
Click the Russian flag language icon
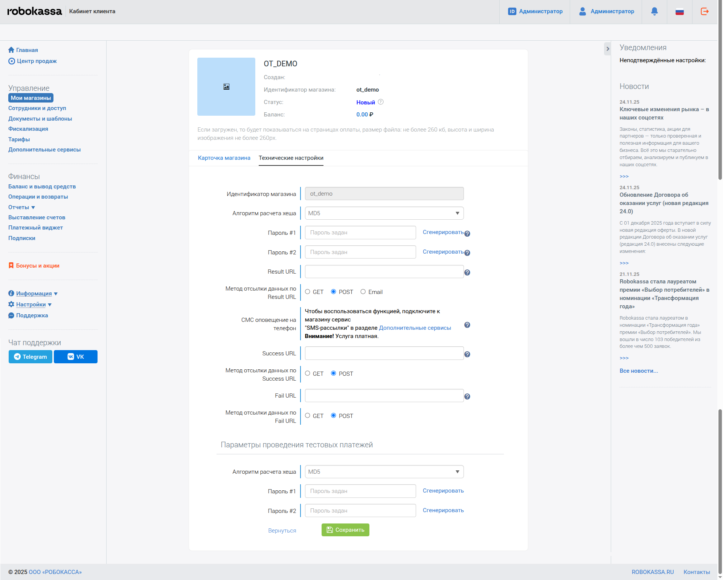pos(679,12)
